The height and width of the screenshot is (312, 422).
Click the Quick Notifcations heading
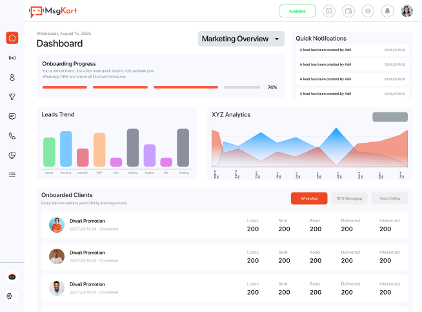click(321, 39)
